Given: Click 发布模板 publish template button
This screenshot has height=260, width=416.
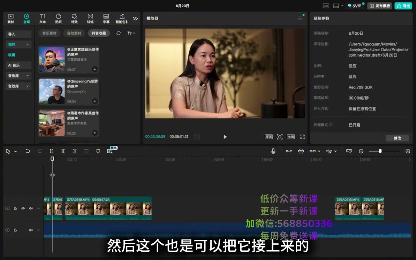Looking at the screenshot, I should pos(380,6).
